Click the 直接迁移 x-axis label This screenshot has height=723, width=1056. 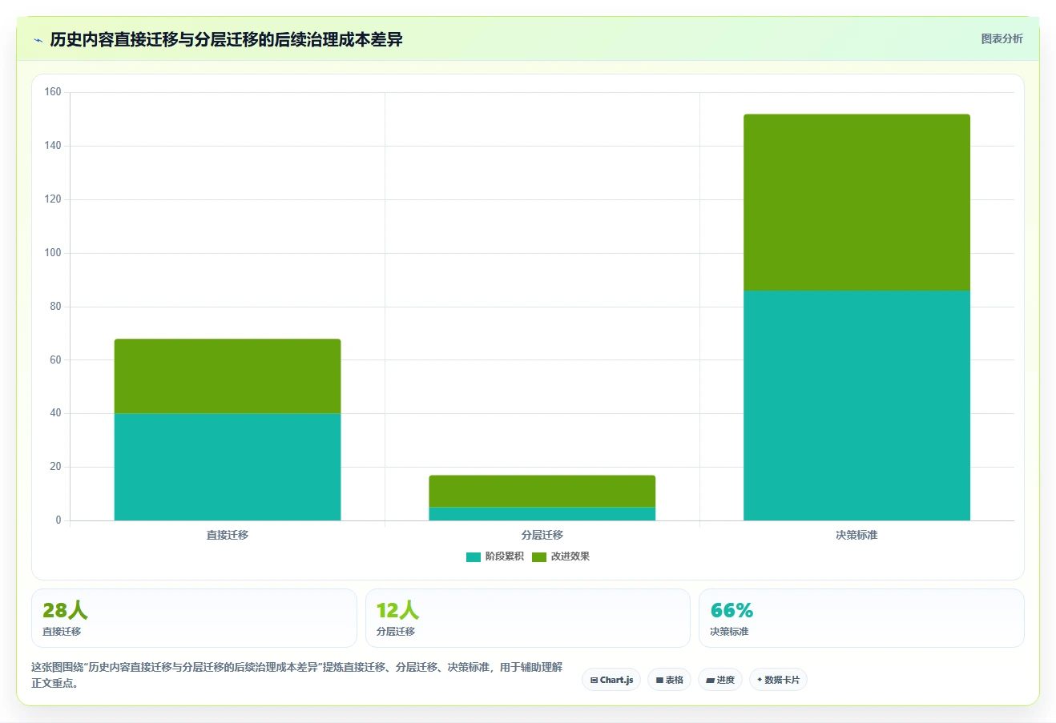pyautogui.click(x=228, y=535)
